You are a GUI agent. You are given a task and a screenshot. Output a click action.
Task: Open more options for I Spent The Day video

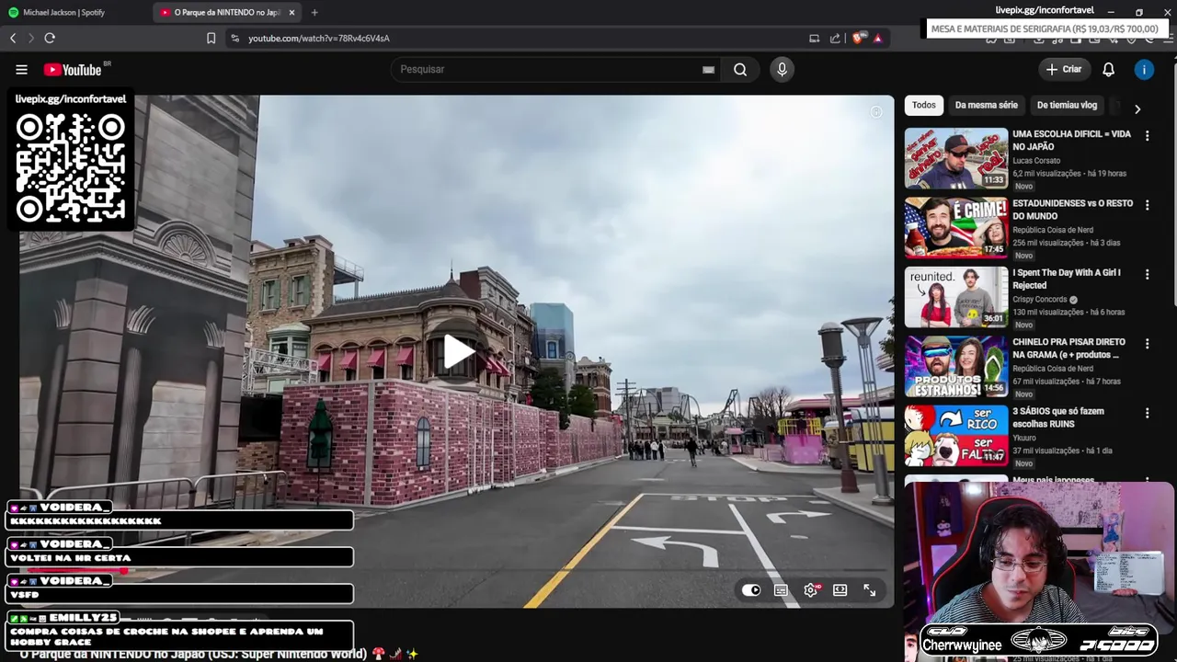point(1147,274)
